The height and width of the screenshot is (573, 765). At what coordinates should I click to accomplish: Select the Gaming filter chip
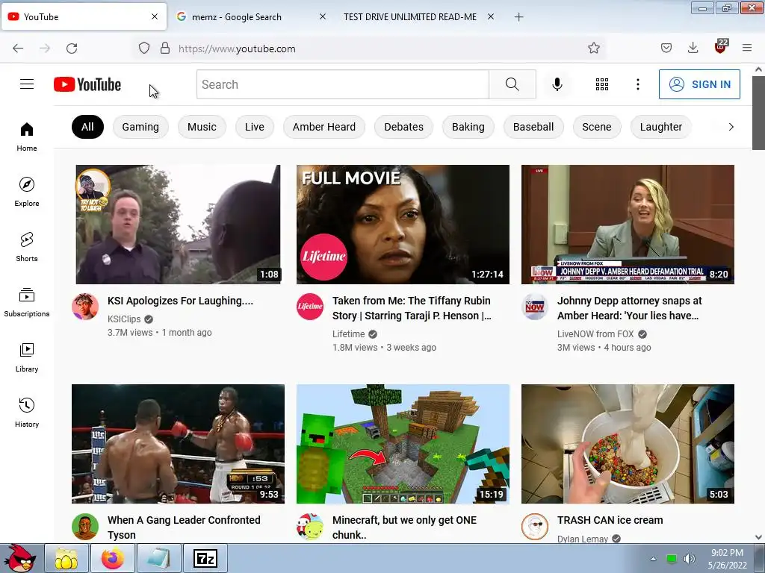click(x=140, y=127)
